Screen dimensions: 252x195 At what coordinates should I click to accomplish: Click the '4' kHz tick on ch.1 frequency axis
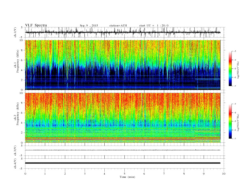coord(22,70)
